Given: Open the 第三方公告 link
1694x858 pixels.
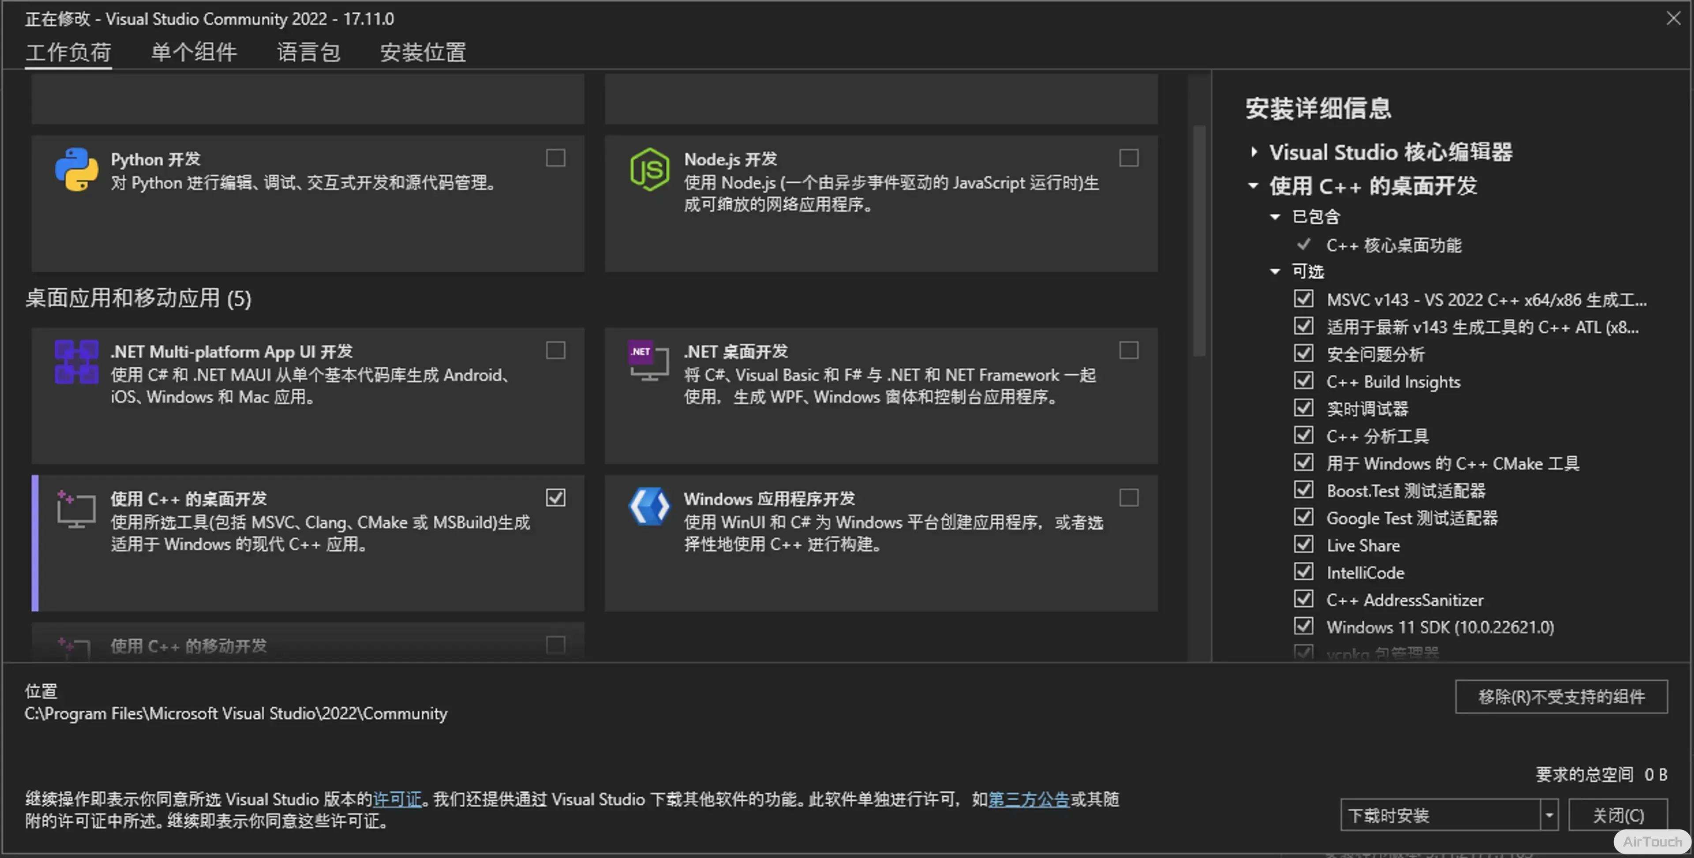Looking at the screenshot, I should pos(1028,799).
